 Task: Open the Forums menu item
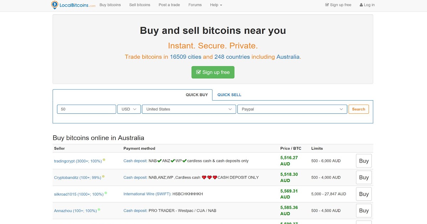[195, 5]
